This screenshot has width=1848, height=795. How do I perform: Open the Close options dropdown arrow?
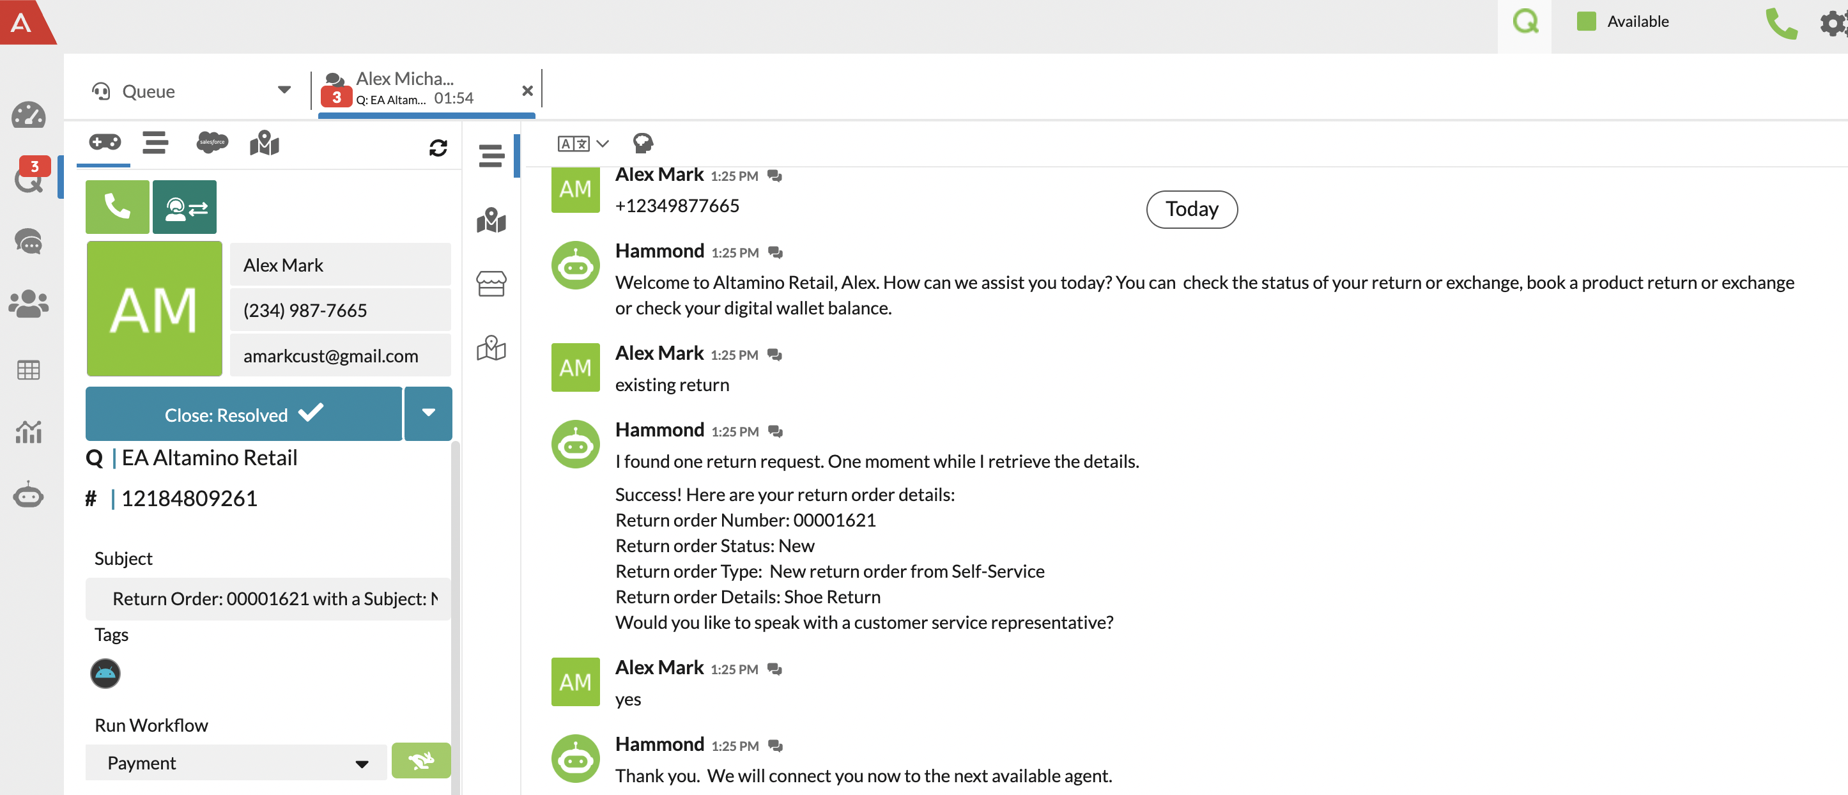428,413
